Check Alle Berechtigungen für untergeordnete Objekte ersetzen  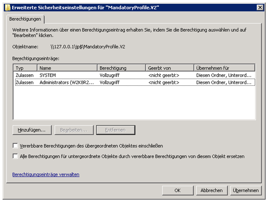16,156
